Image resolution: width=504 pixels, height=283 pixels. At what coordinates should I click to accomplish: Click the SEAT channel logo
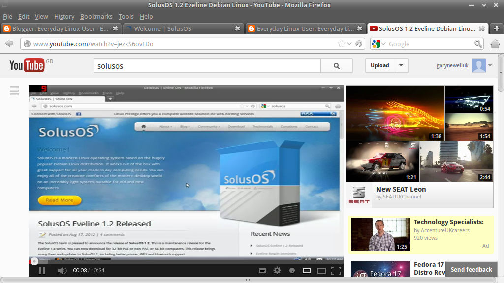point(359,195)
